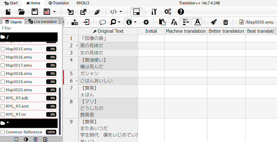The width and height of the screenshot is (277, 142).
Task: Click the add file plus icon
Action: coord(45,139)
